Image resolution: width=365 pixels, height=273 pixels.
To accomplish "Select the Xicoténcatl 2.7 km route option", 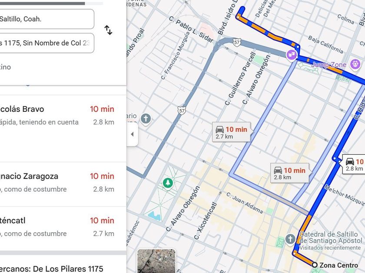I will point(57,229).
